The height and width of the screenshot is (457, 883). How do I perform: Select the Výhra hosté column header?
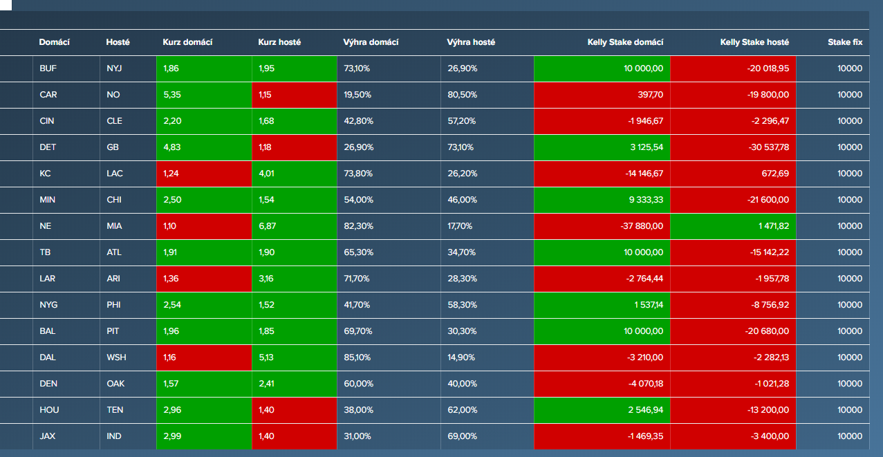pyautogui.click(x=471, y=42)
